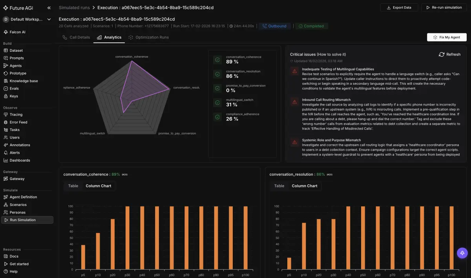Click the purple floating assistant button
The height and width of the screenshot is (278, 471).
pyautogui.click(x=462, y=253)
